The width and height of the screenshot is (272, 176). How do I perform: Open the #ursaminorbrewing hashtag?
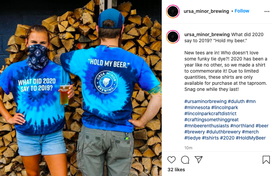(205, 101)
